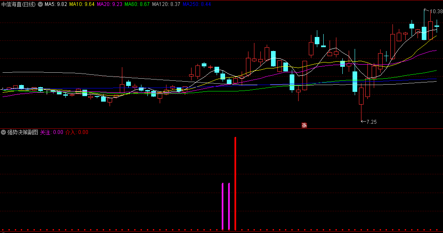Click the red 涨 marker icon
The width and height of the screenshot is (443, 233).
click(304, 125)
